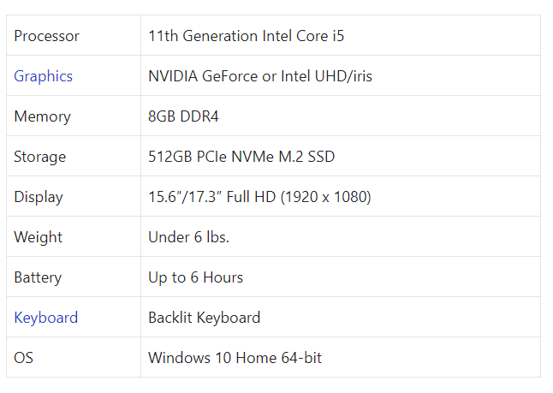Click the 15.6"/17.3" display size text
Viewport: 553px width, 393px height.
(185, 197)
